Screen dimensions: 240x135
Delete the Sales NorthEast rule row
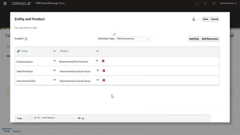click(x=104, y=70)
